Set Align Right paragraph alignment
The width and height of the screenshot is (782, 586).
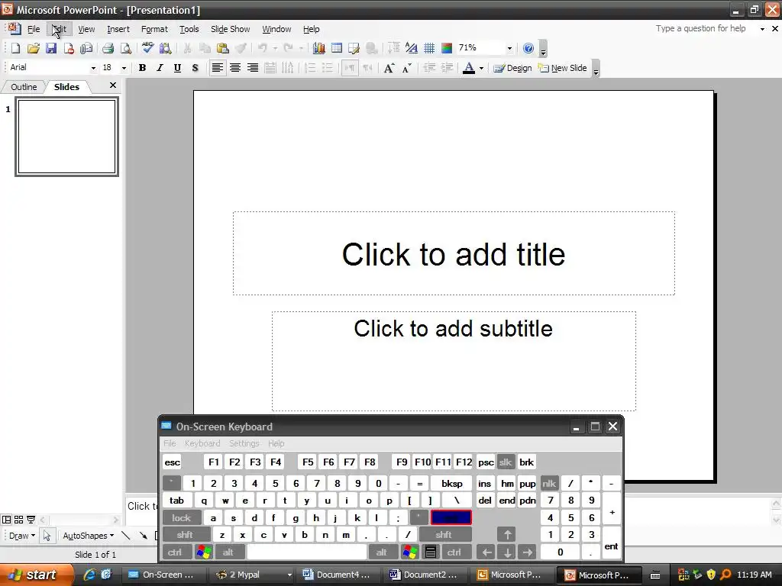click(x=253, y=68)
